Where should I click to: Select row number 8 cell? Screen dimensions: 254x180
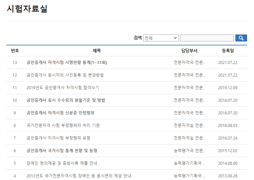(x=15, y=126)
